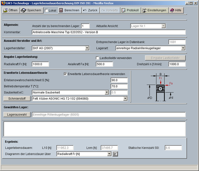The height and width of the screenshot is (171, 199).
Task: Expand the Lagerhersteller dropdown
Action: click(x=87, y=48)
